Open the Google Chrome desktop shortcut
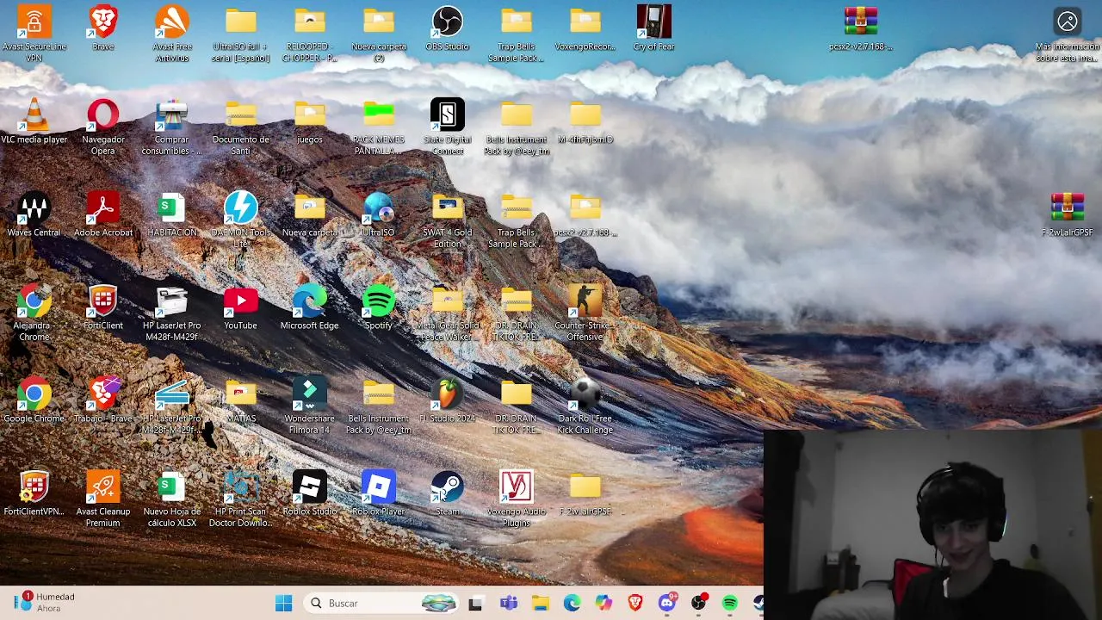 point(34,400)
